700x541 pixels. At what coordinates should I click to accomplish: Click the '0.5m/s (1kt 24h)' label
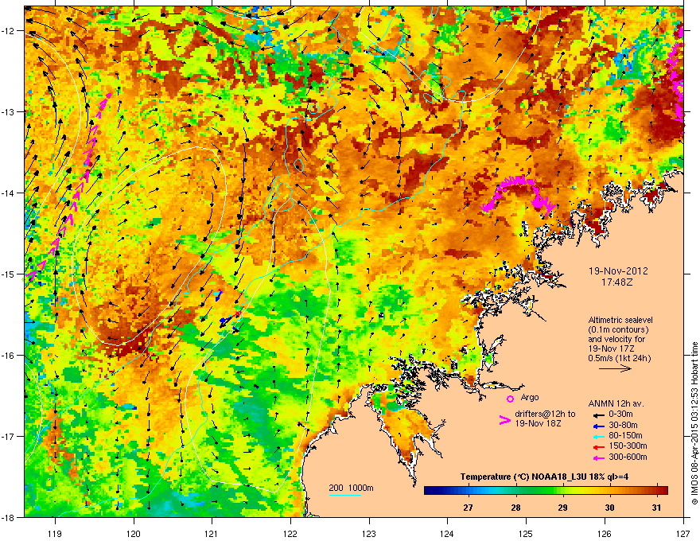pyautogui.click(x=619, y=358)
